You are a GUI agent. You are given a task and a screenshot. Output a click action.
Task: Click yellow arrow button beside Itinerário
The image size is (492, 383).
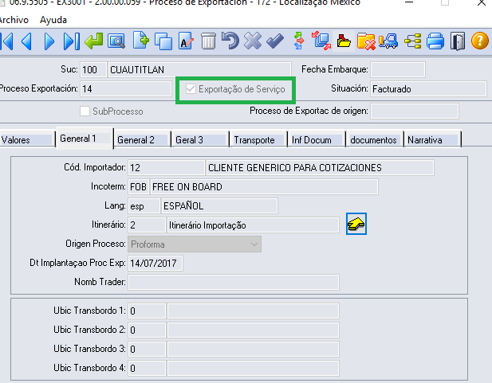356,224
